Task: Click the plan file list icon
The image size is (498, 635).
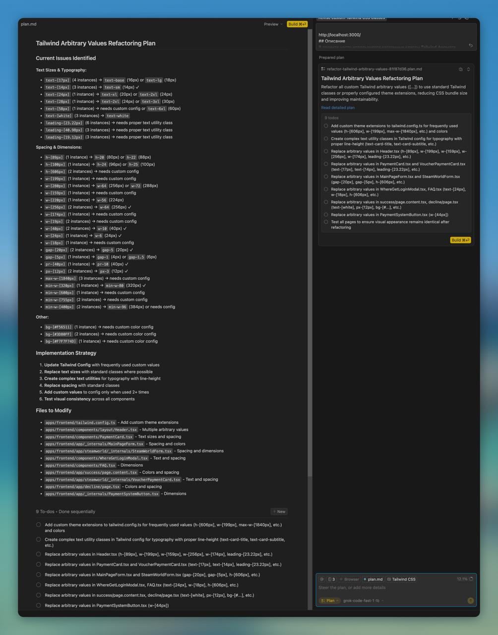Action: pos(323,69)
